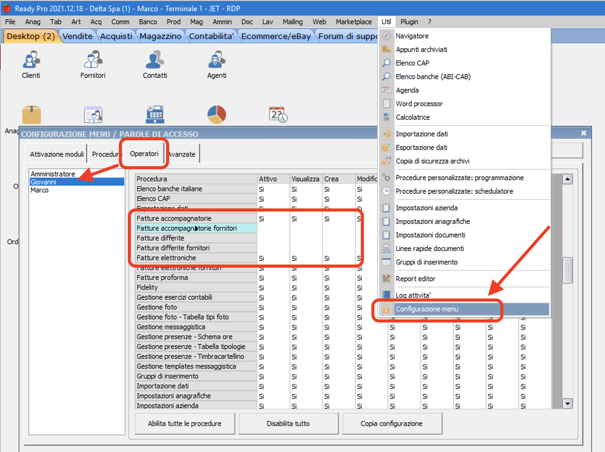Open the calendar clock icon
This screenshot has height=452, width=605.
click(x=278, y=114)
